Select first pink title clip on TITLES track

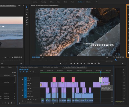tap(54, 79)
